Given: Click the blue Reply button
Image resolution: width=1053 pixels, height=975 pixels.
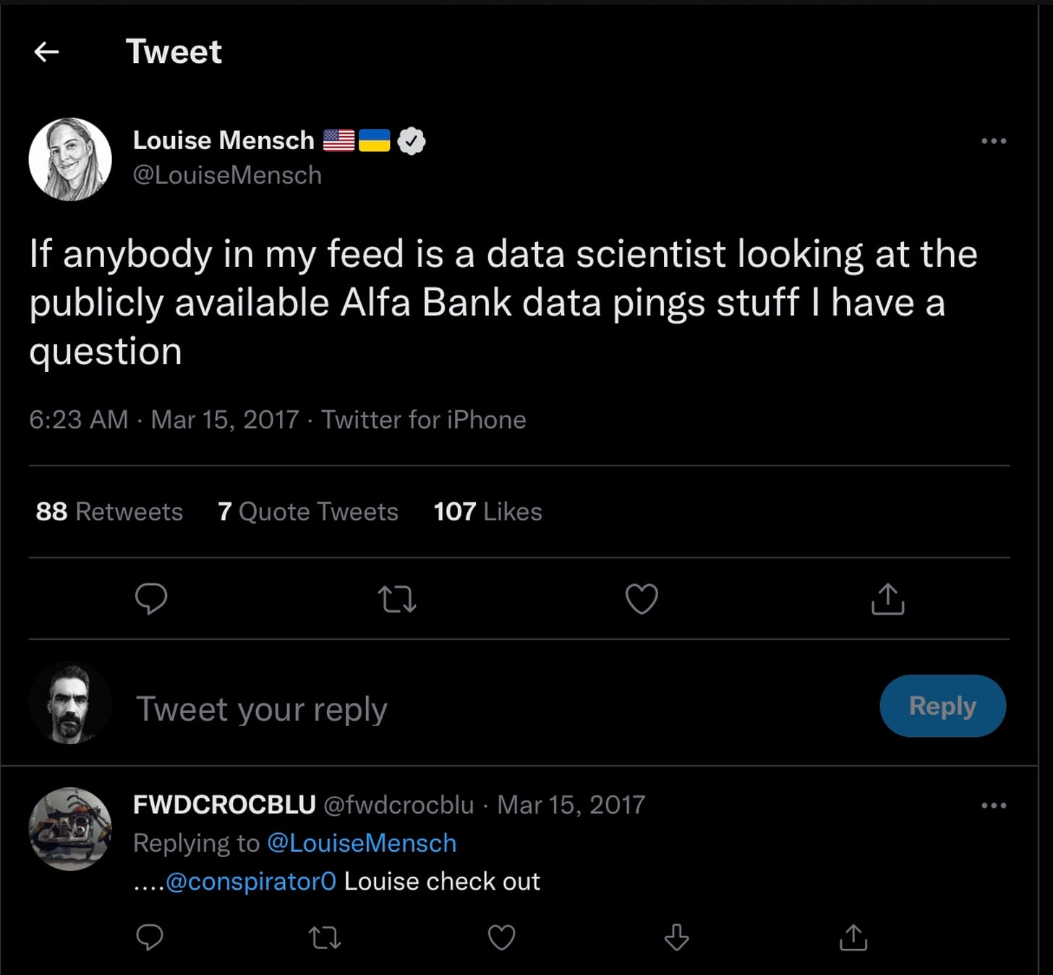Looking at the screenshot, I should click(942, 706).
